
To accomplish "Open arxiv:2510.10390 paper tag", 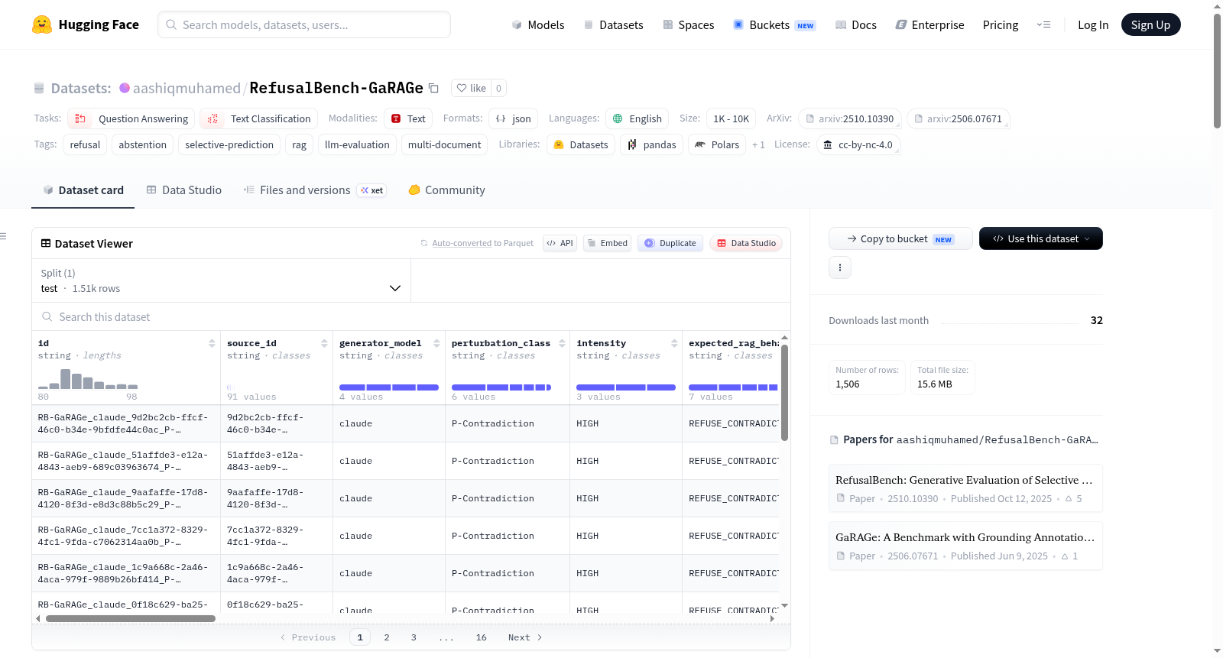I will coord(850,118).
